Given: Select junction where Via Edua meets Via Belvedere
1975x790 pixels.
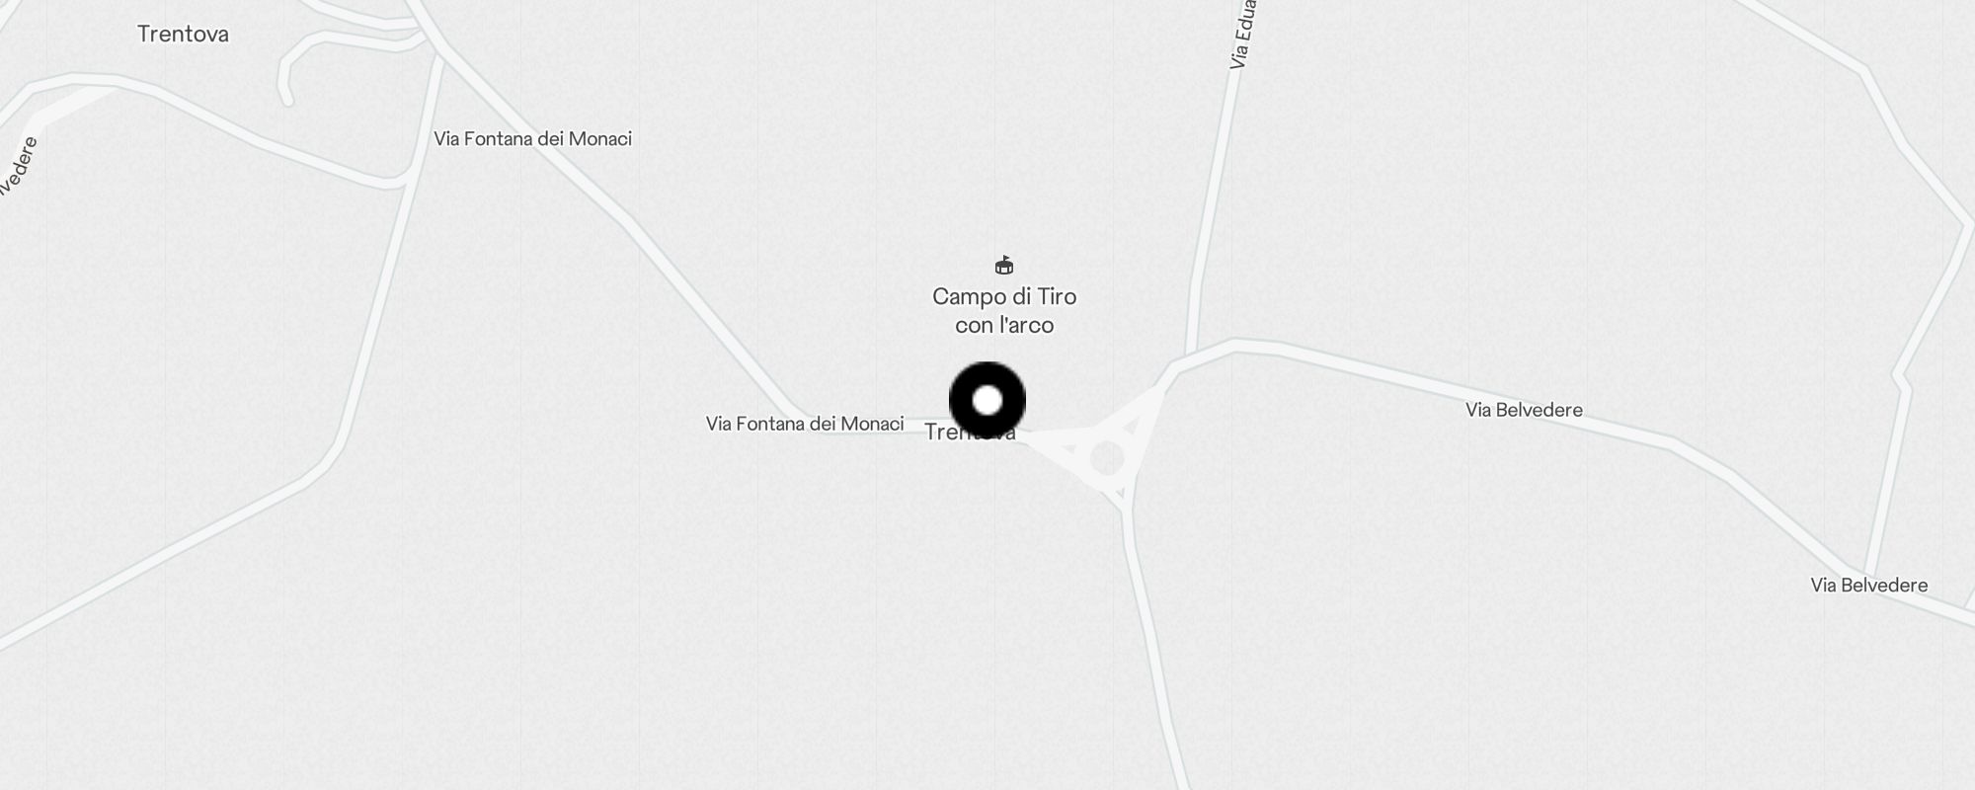Looking at the screenshot, I should click(1190, 357).
